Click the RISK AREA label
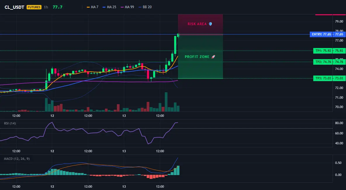This screenshot has height=190, width=346. [x=197, y=24]
